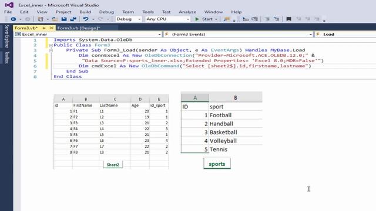Close the Form3.vb tab
The height and width of the screenshot is (211, 376).
point(51,28)
